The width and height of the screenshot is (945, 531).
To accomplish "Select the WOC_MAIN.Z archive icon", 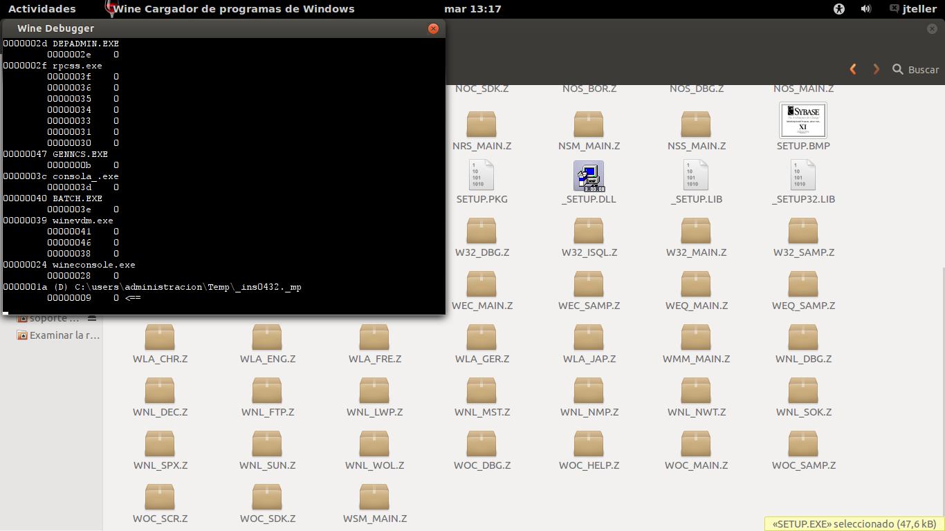I will (696, 444).
